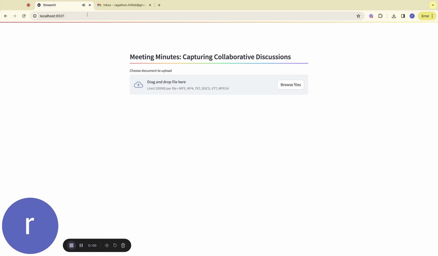This screenshot has width=438, height=256.
Task: Click the 0:00 recording timer
Action: 92,245
